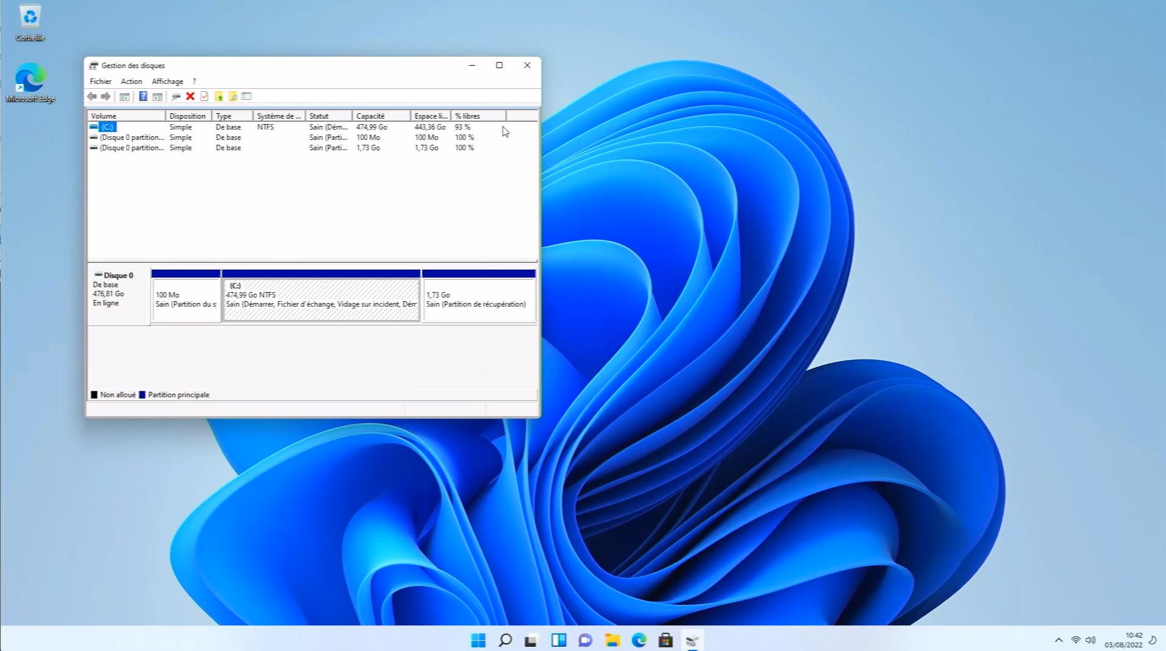Click the moon focus icon in tray

tap(1153, 640)
